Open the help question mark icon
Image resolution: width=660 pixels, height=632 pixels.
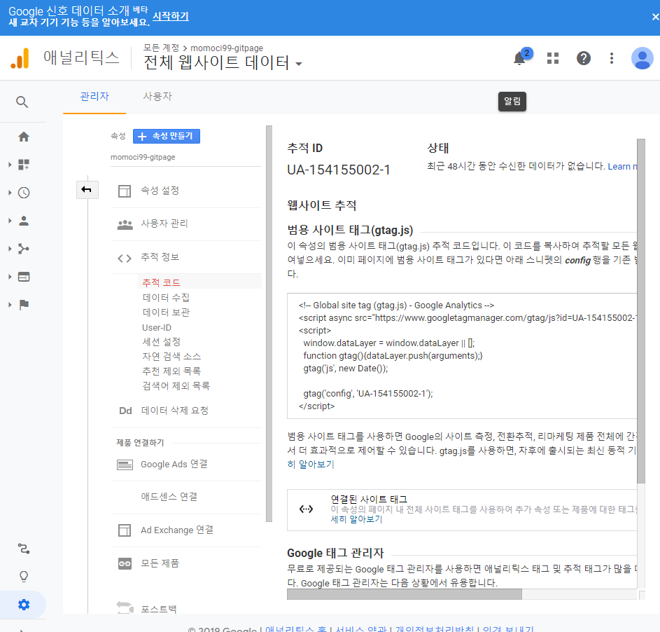(x=584, y=58)
